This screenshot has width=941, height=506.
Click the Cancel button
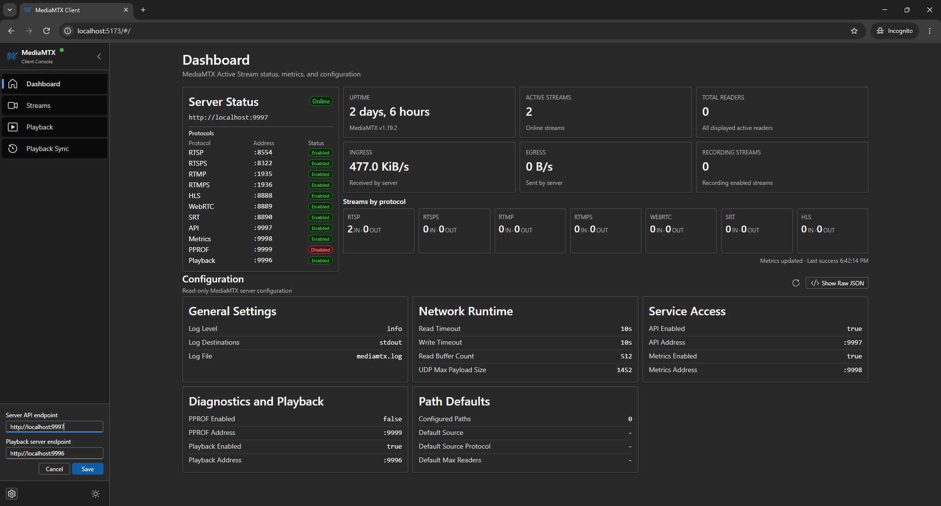point(54,469)
